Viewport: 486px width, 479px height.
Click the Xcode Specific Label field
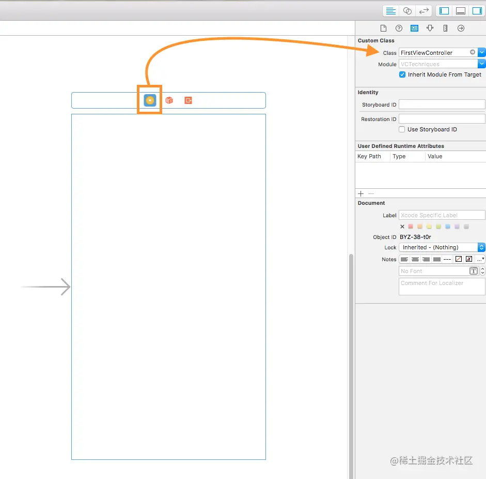(x=442, y=215)
